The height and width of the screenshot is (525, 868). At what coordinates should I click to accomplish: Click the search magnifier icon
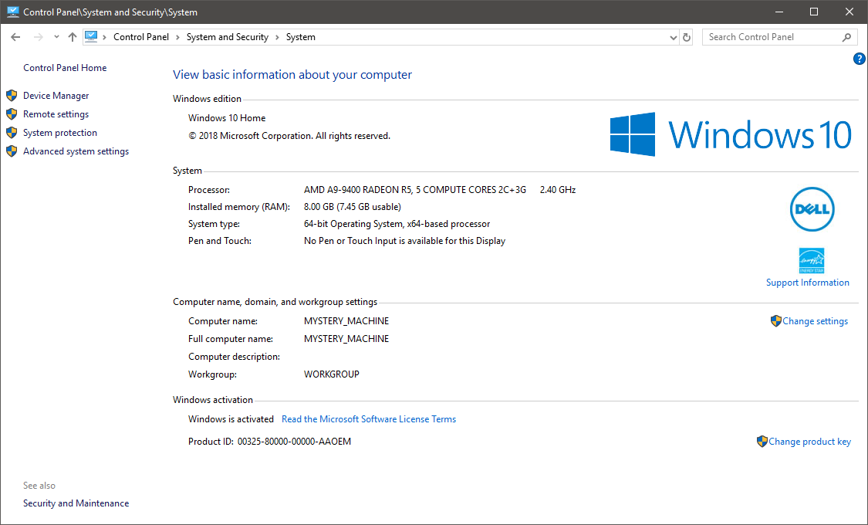coord(846,37)
